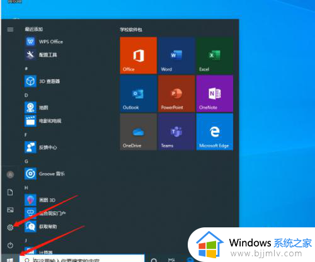Open the 反馈中心 feedback app
The height and width of the screenshot is (262, 315).
tap(41, 147)
